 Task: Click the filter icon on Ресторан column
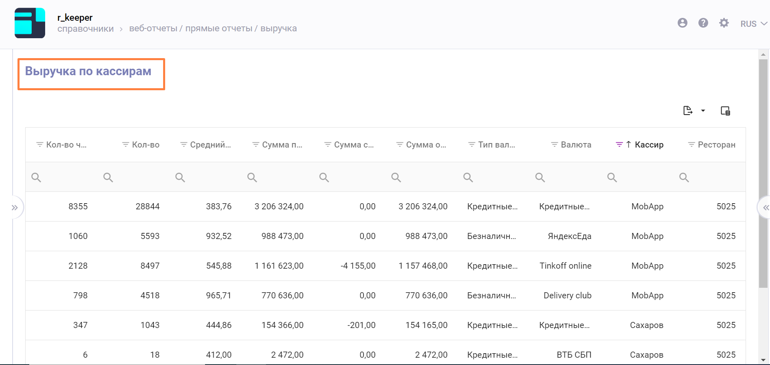tap(691, 145)
